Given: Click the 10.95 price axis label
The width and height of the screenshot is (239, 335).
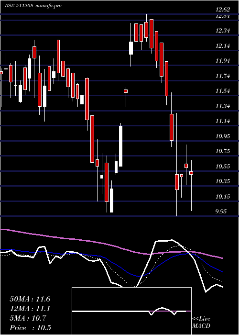Looking at the screenshot, I should pos(223,136).
